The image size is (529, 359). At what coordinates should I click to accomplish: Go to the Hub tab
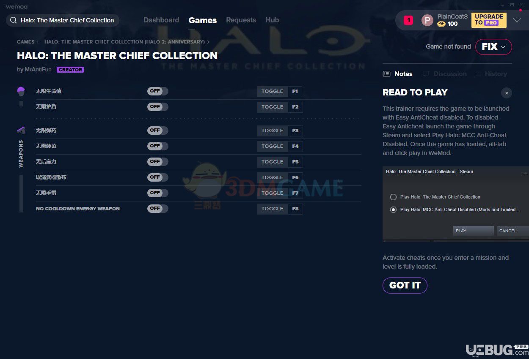[272, 20]
